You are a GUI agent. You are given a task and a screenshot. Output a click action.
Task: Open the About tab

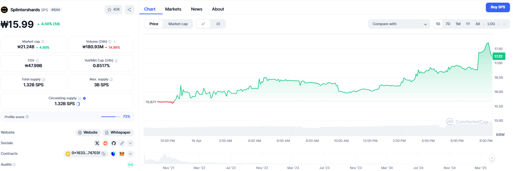pos(218,9)
